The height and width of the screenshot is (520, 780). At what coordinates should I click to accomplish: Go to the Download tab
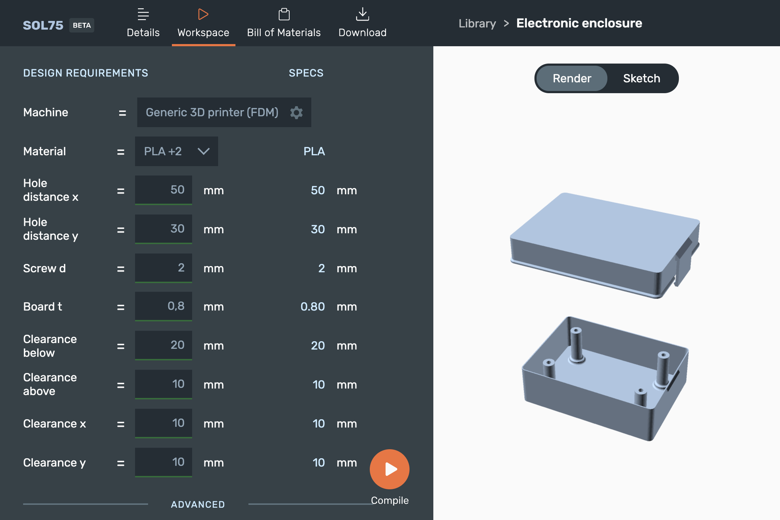[362, 32]
